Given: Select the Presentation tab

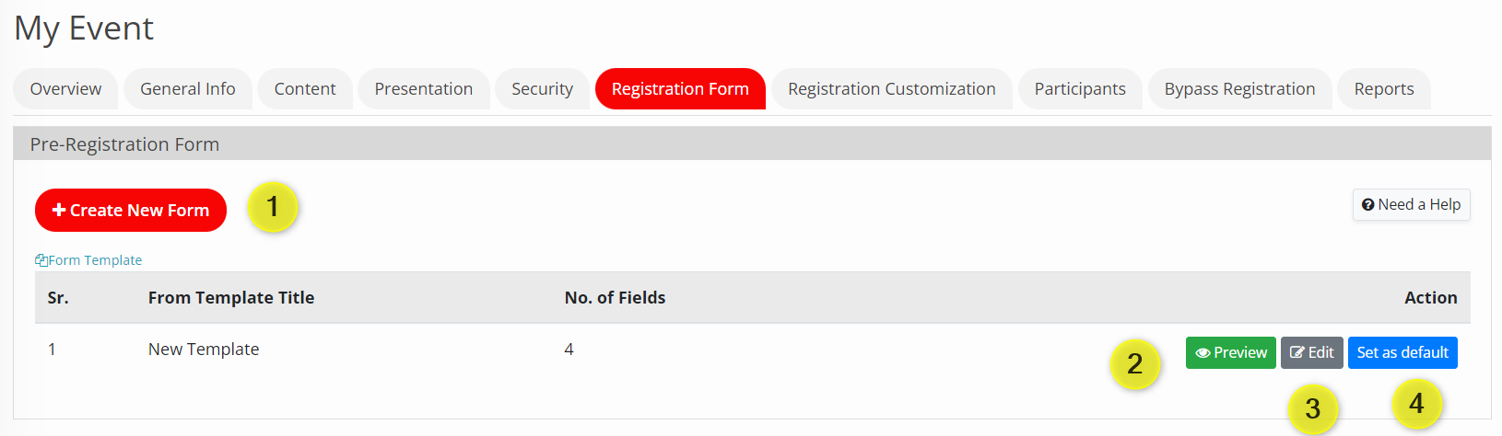Looking at the screenshot, I should (x=423, y=89).
